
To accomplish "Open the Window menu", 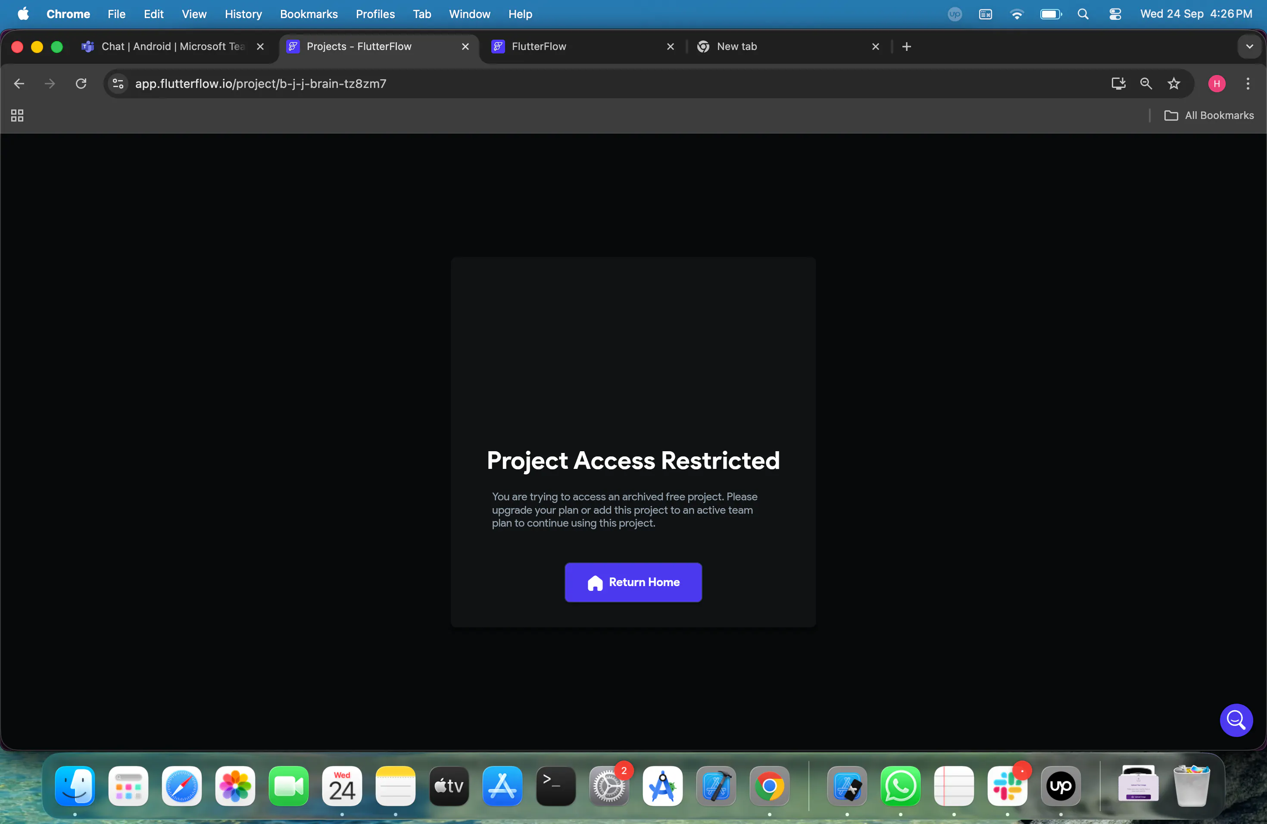I will 470,14.
